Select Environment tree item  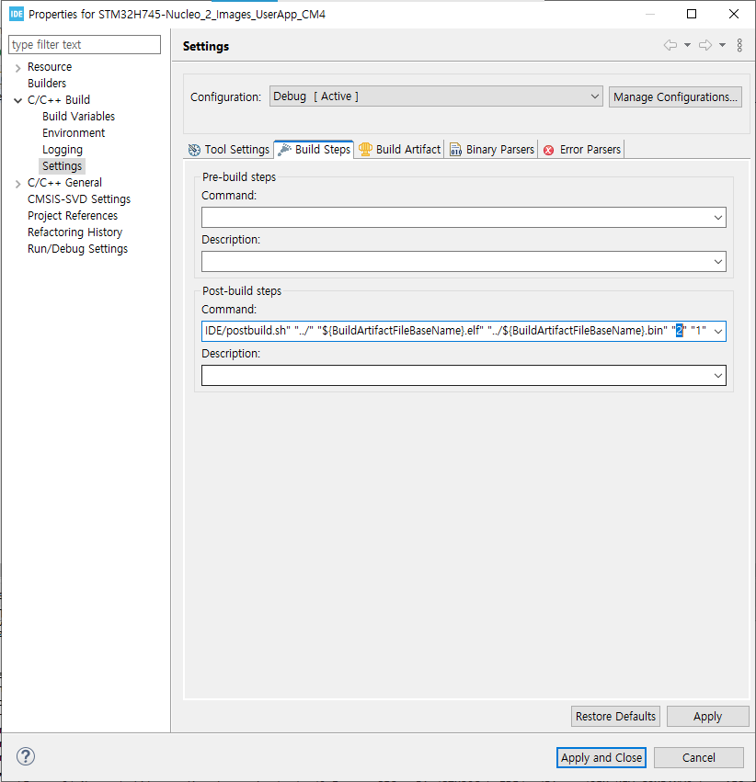(x=74, y=133)
